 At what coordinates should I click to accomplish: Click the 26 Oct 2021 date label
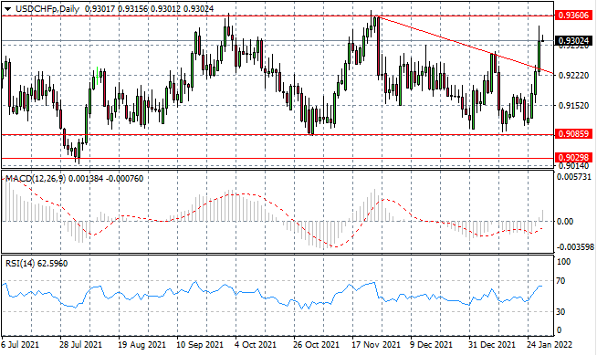coord(316,345)
